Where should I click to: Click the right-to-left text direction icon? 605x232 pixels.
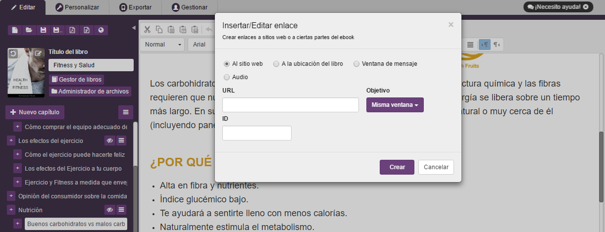(x=497, y=45)
